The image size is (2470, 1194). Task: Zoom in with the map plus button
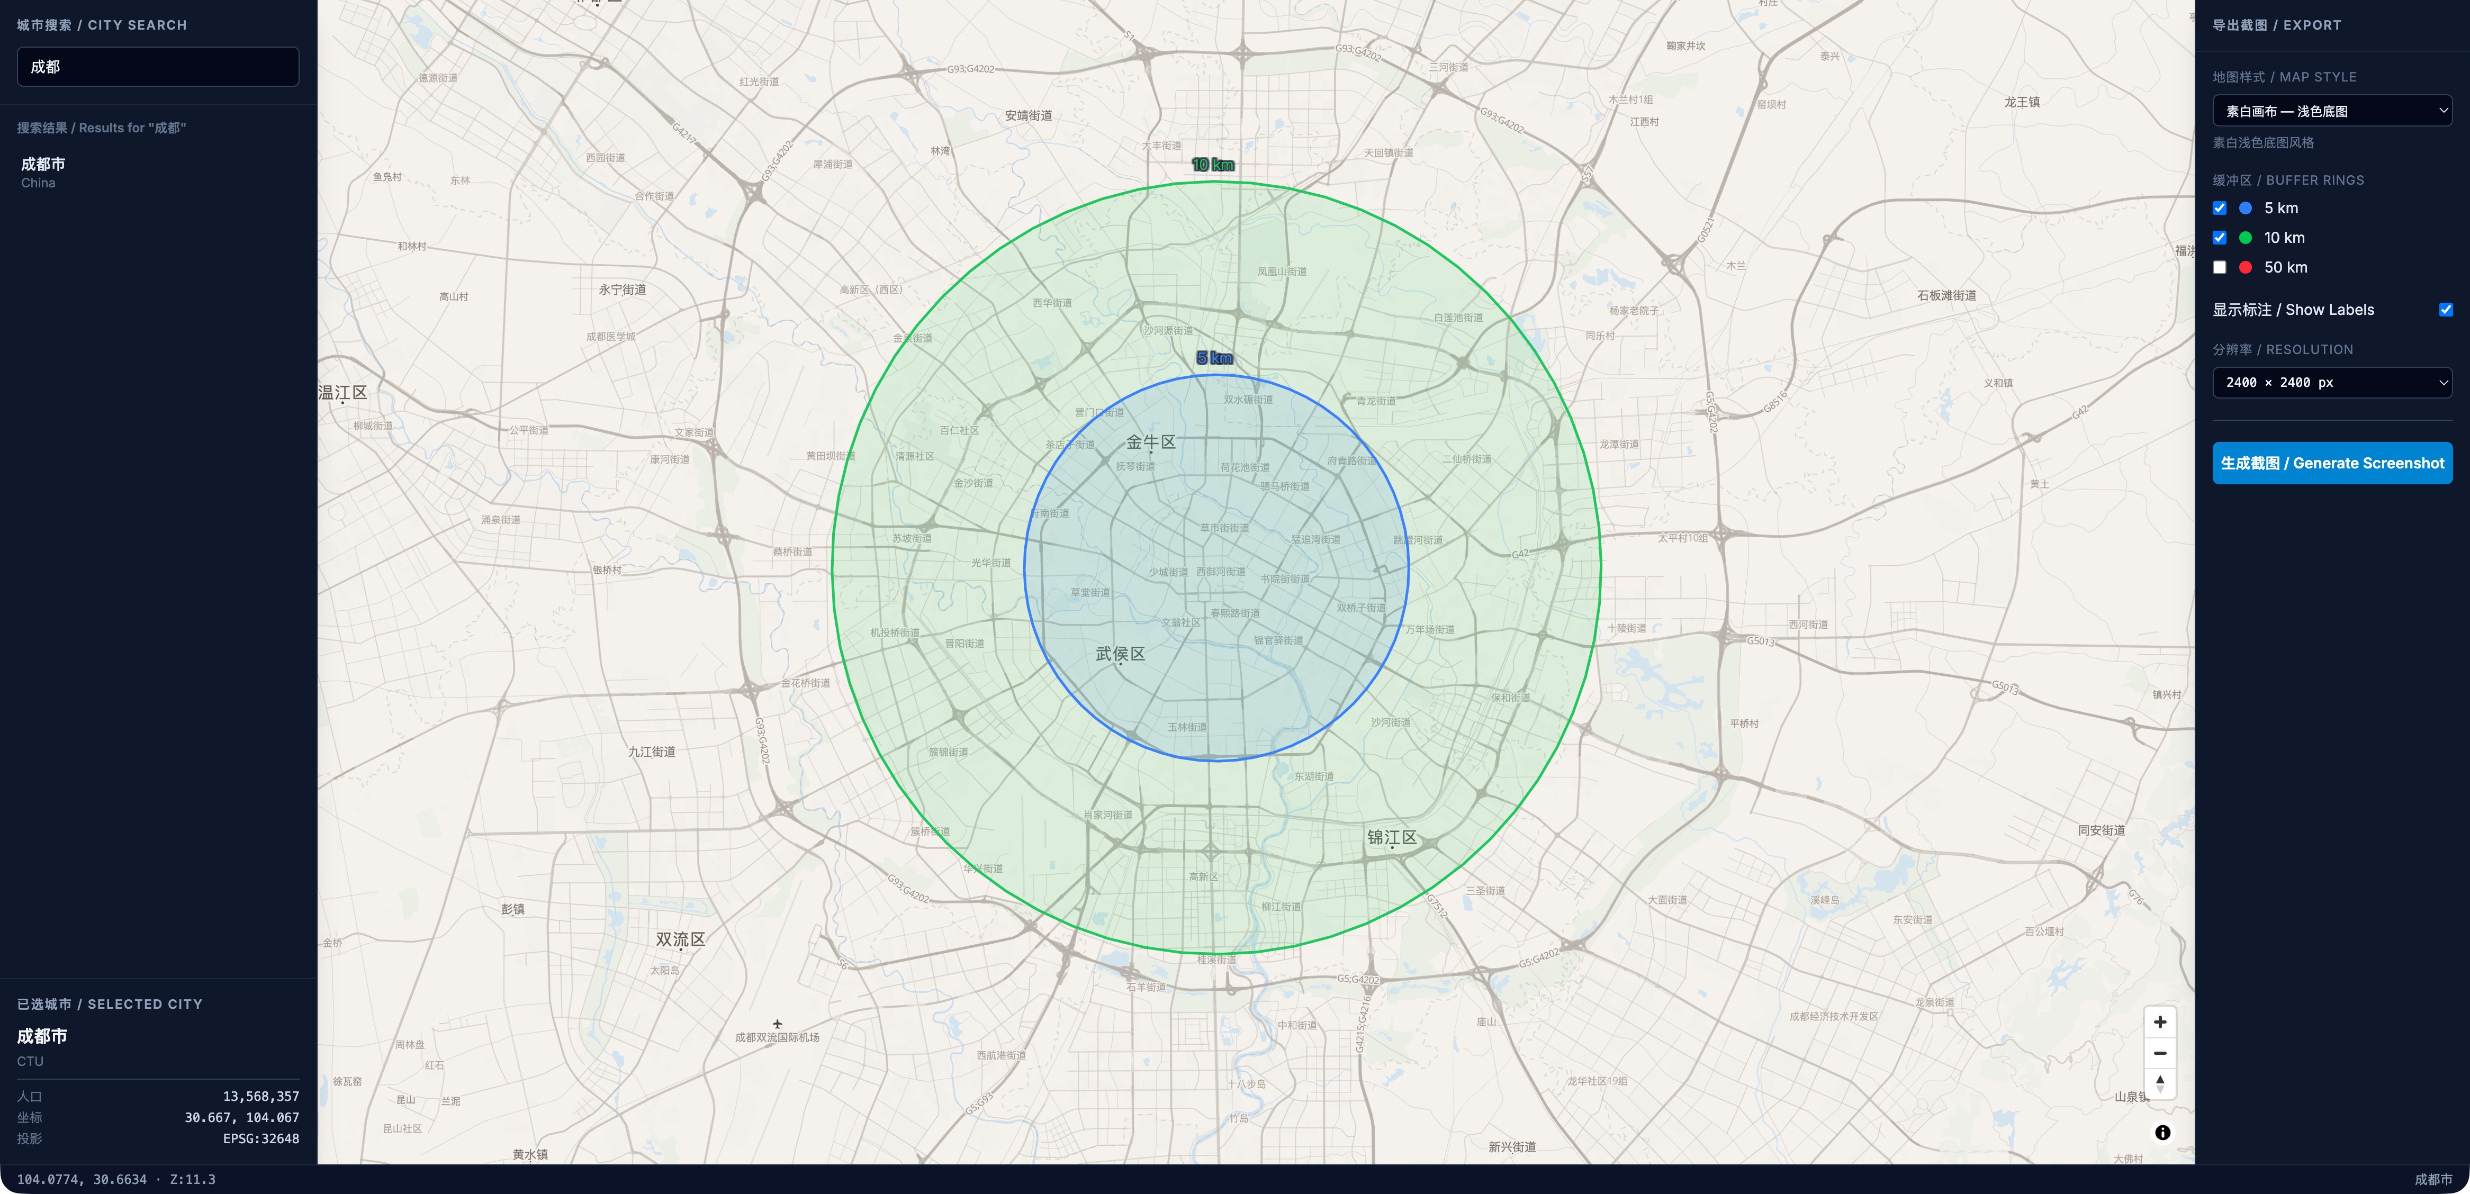(2159, 1023)
